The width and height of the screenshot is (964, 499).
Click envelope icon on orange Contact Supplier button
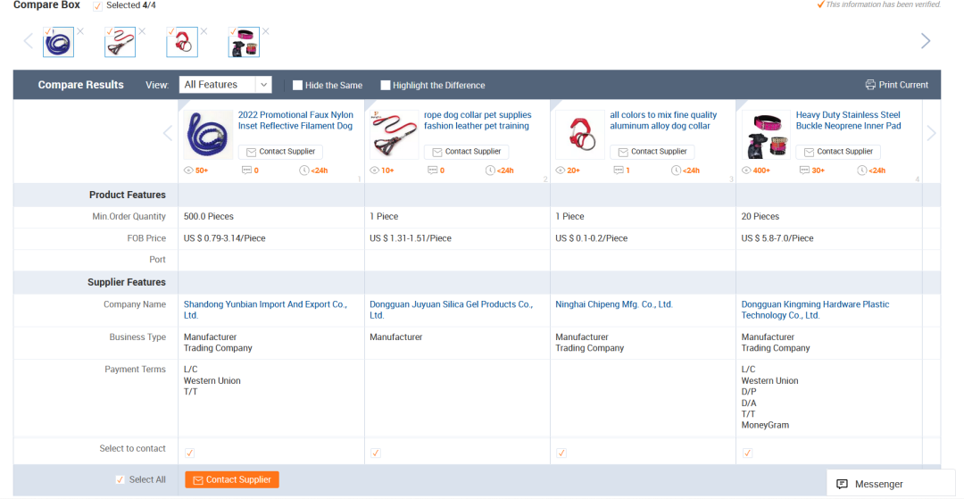click(x=198, y=480)
